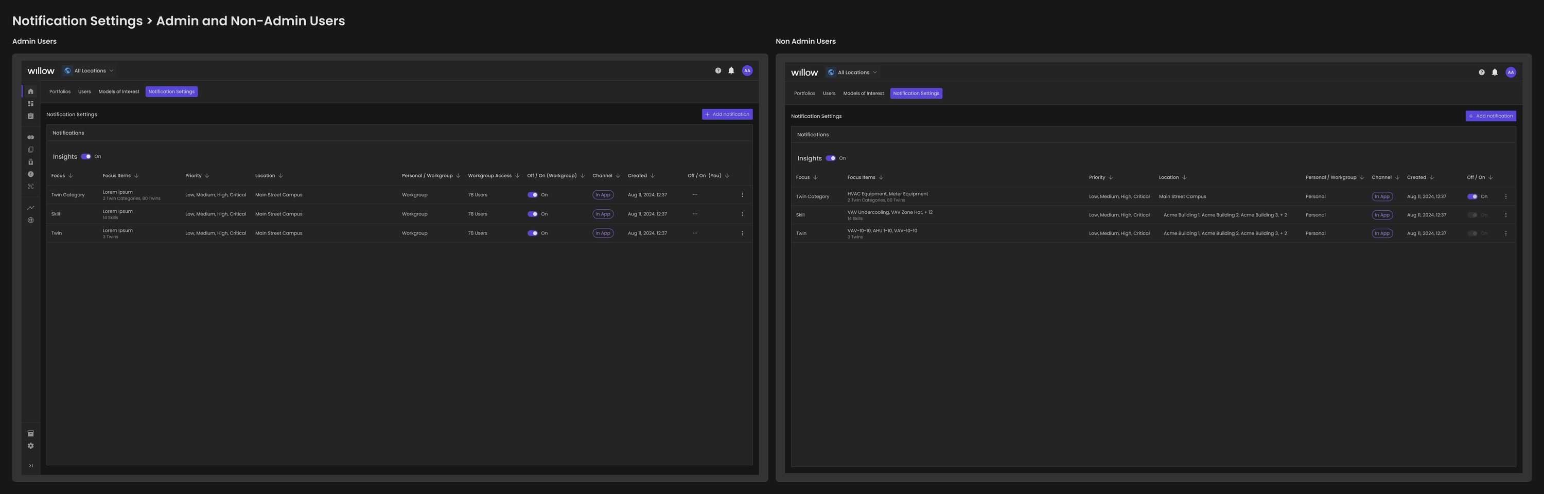1544x494 pixels.
Task: Open the alert exclamation icon in Admin sidebar
Action: (30, 174)
